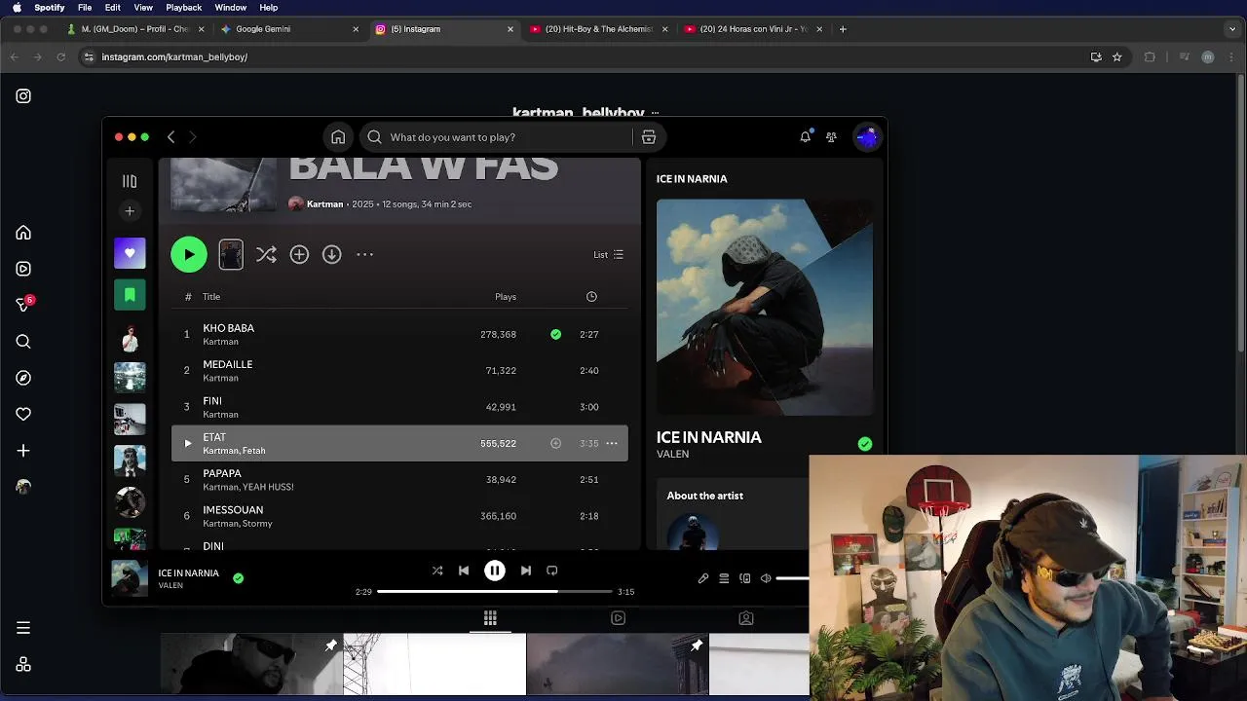The width and height of the screenshot is (1247, 701).
Task: Toggle KHO BABA saved checkmark
Action: [x=555, y=334]
